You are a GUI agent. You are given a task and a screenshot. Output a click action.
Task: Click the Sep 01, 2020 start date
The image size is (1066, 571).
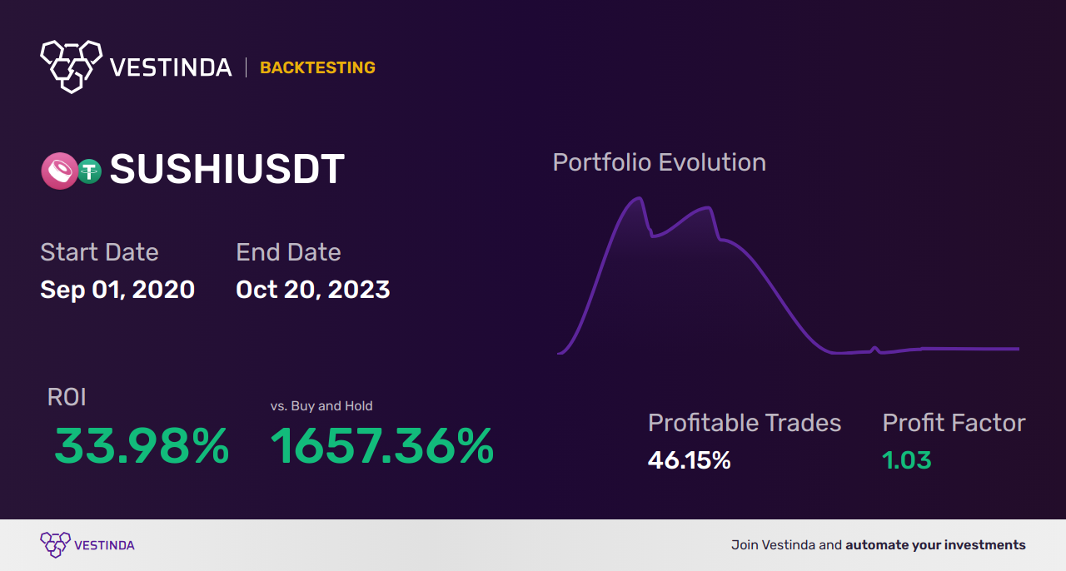click(x=117, y=290)
